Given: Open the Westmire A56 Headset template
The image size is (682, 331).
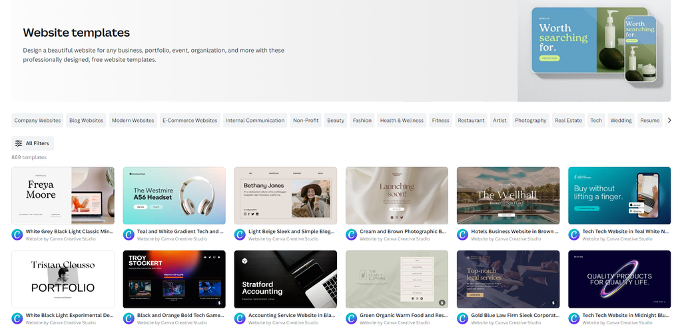Looking at the screenshot, I should (x=174, y=196).
